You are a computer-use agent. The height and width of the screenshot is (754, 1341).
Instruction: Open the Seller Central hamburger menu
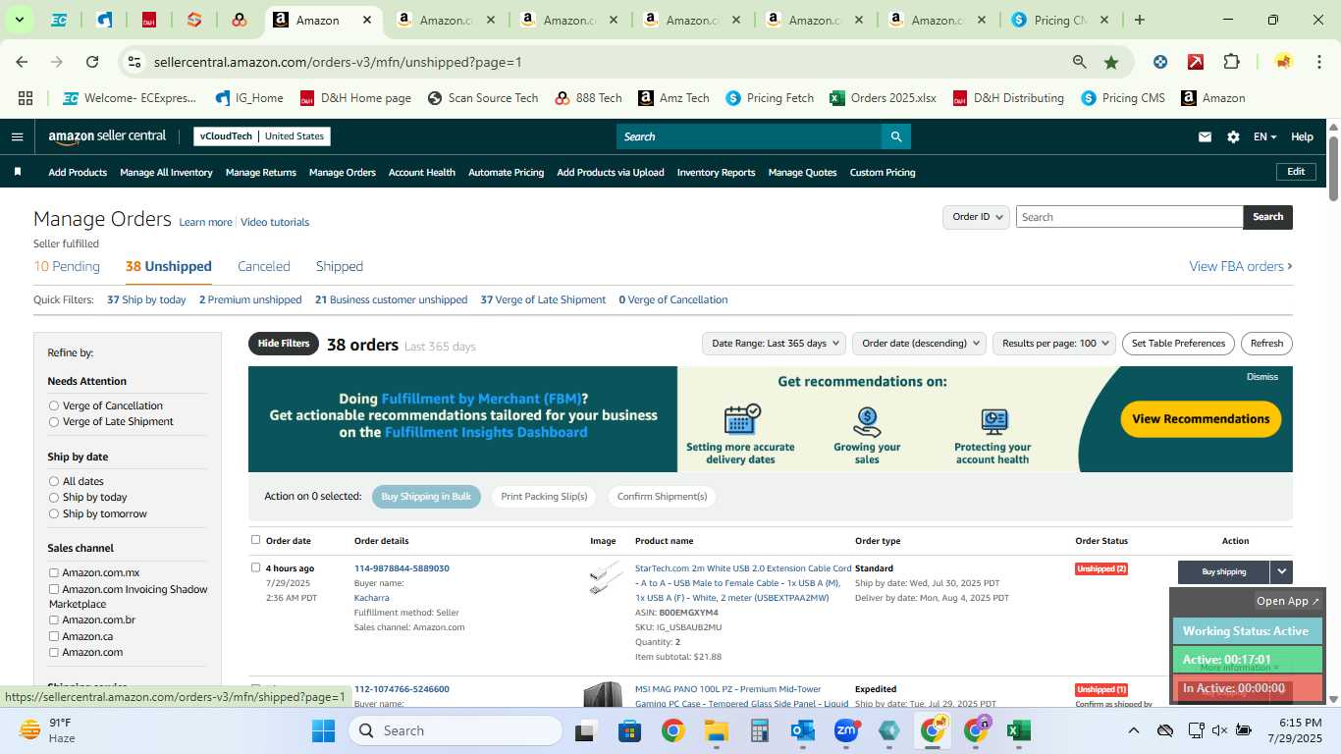click(x=17, y=136)
